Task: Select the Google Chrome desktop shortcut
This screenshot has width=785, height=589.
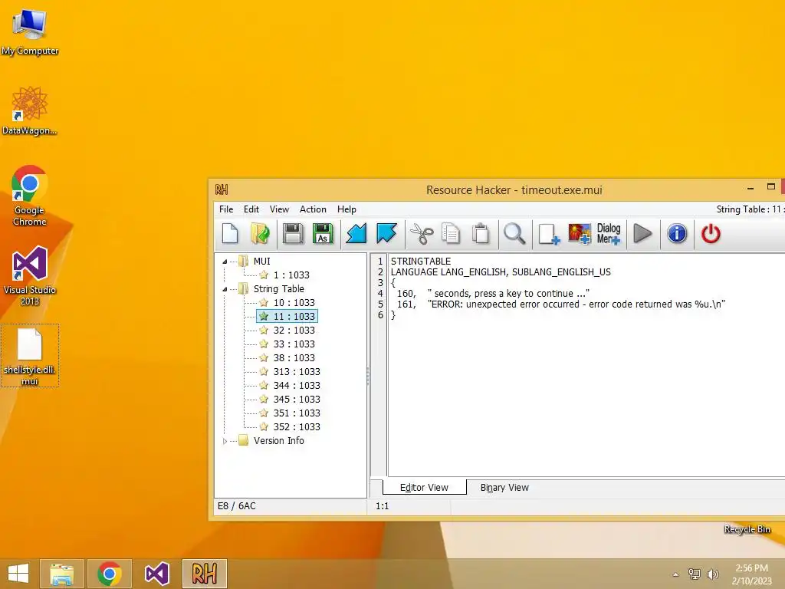Action: [30, 196]
